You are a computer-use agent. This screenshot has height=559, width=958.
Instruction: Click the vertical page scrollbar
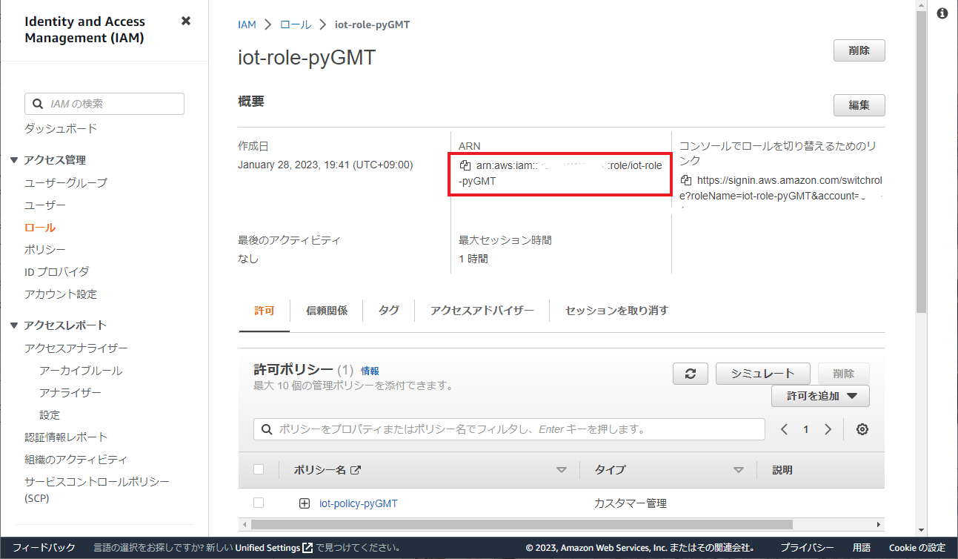point(921,160)
